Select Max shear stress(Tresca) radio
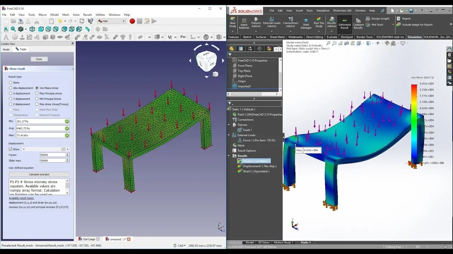Viewport: 453px width, 254px height. (x=37, y=104)
